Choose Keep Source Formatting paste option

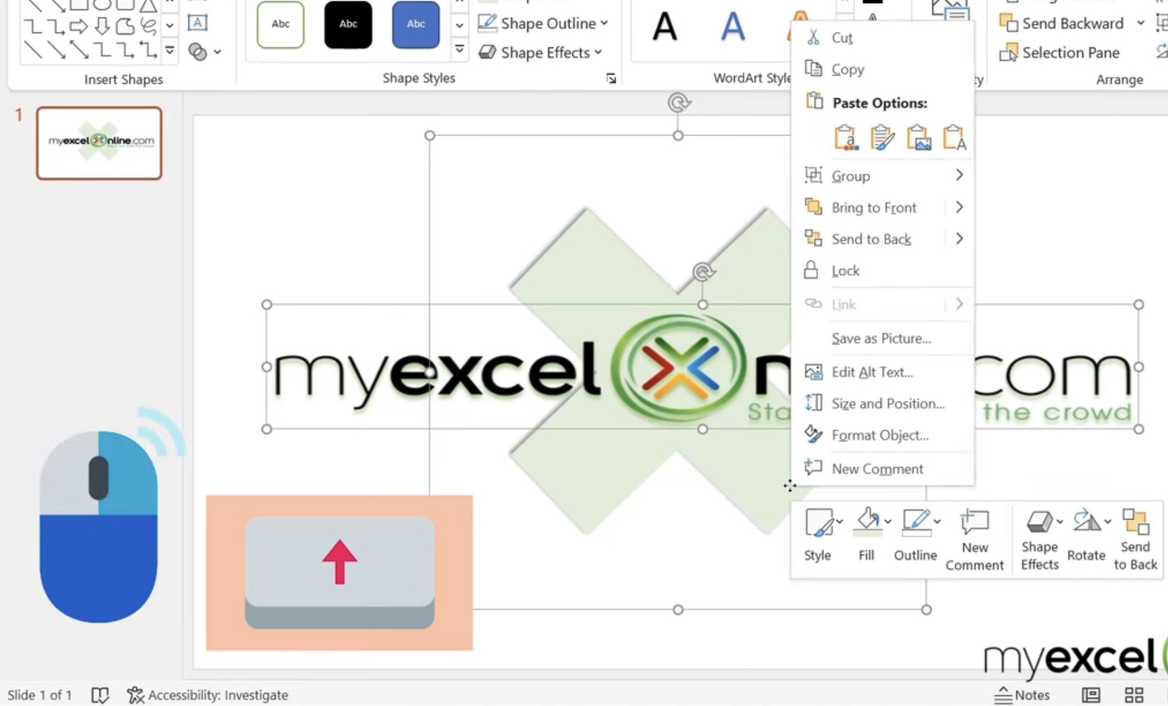pyautogui.click(x=882, y=138)
